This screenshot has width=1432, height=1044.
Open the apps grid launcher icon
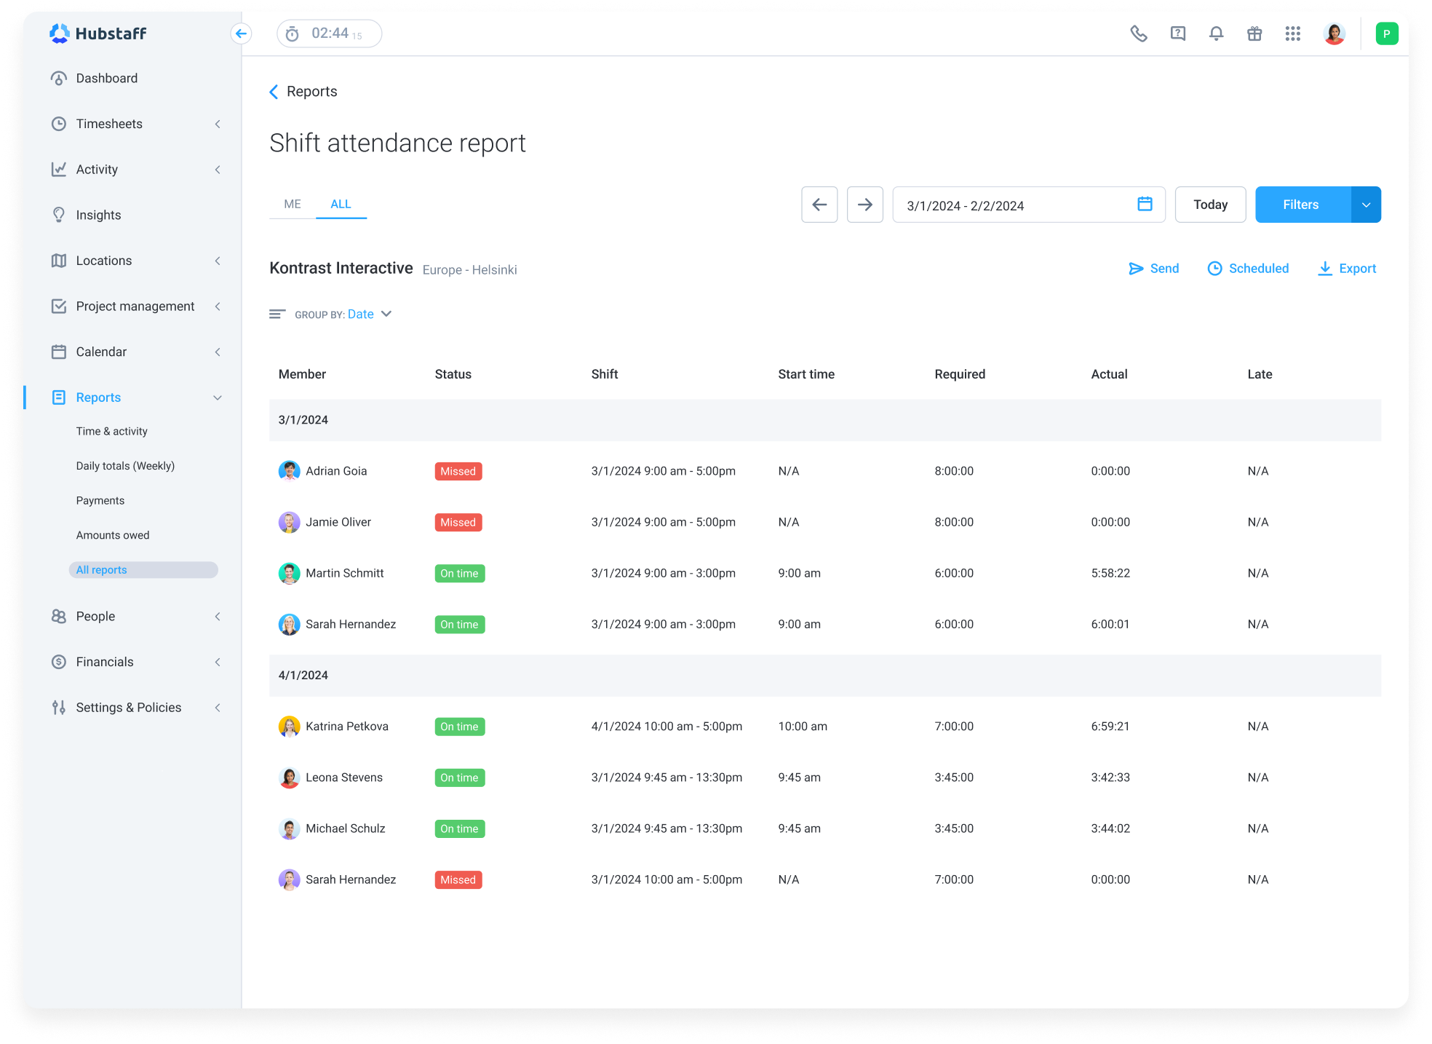click(x=1293, y=33)
